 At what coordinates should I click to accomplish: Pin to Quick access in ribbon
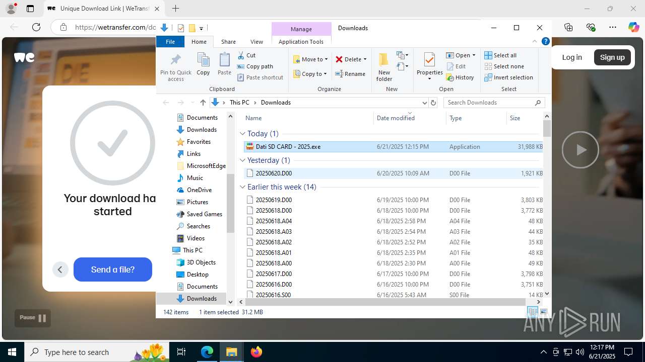175,67
